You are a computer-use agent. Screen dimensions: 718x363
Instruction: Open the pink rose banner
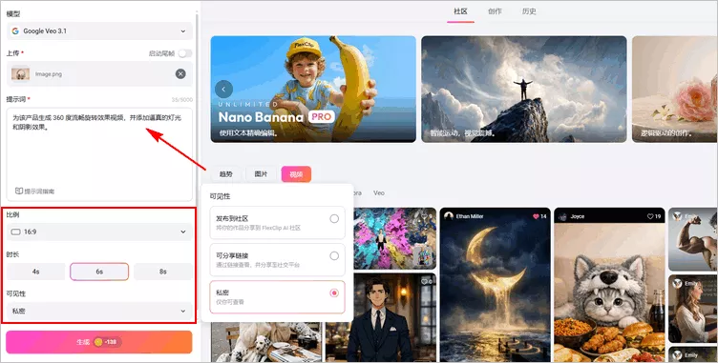tap(675, 90)
